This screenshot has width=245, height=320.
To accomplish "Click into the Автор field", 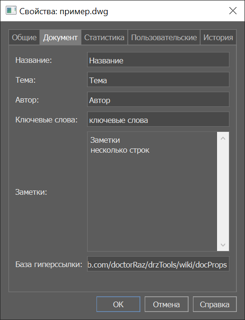I will tap(158, 99).
